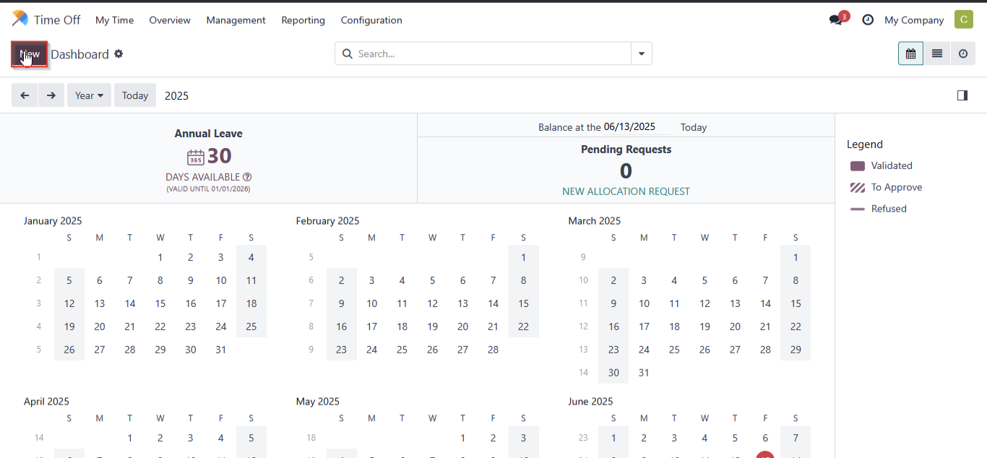This screenshot has width=987, height=458.
Task: Open the My Time menu
Action: point(115,20)
